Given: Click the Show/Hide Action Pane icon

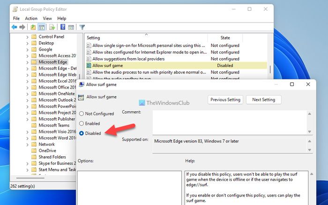Looking at the screenshot, I should click(71, 27).
